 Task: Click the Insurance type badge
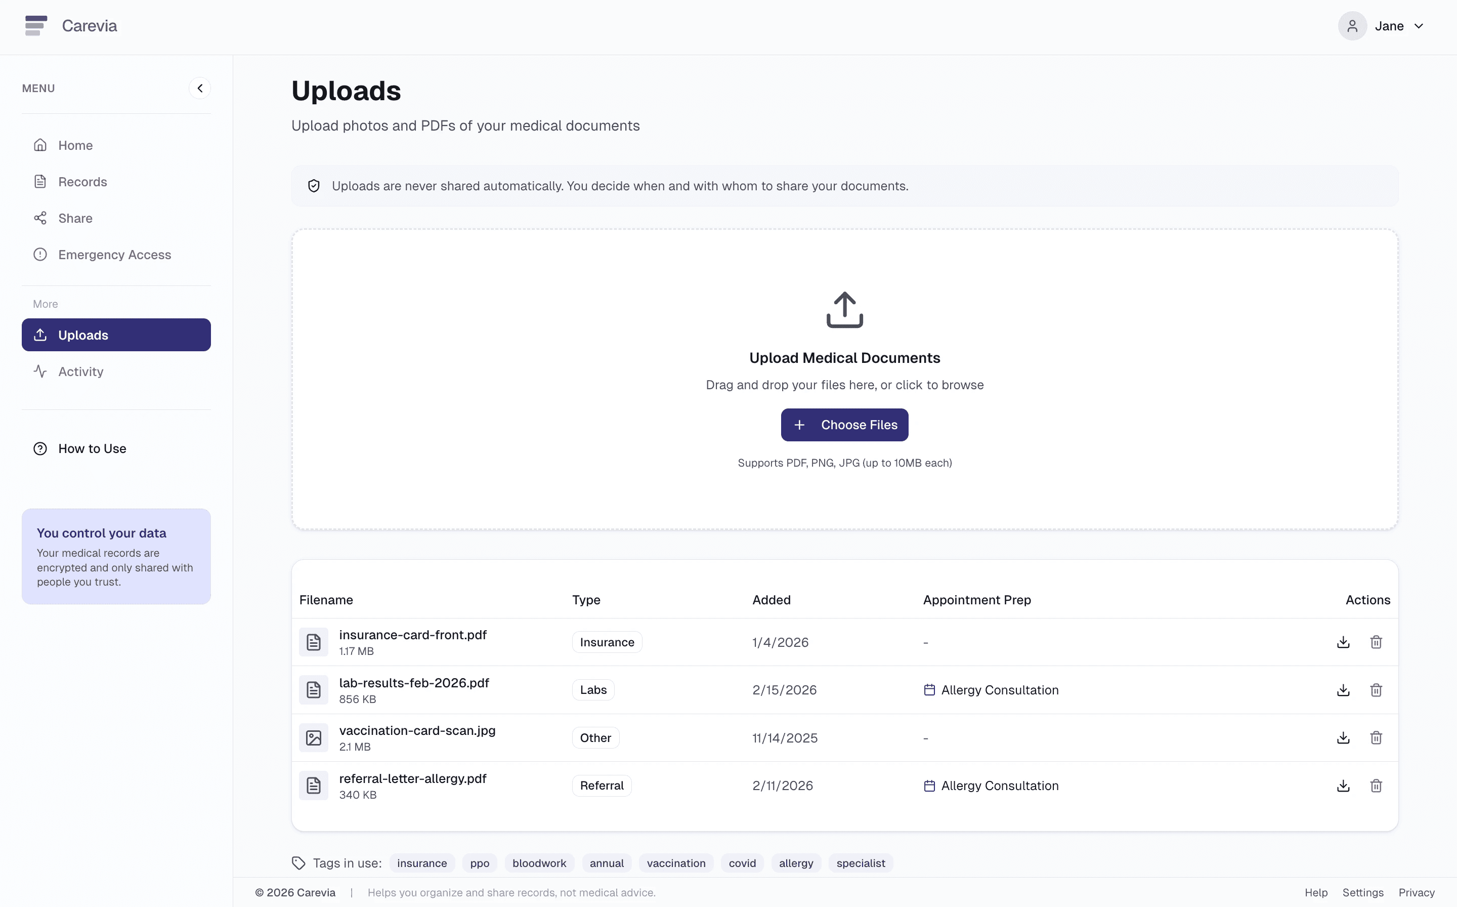click(x=607, y=642)
